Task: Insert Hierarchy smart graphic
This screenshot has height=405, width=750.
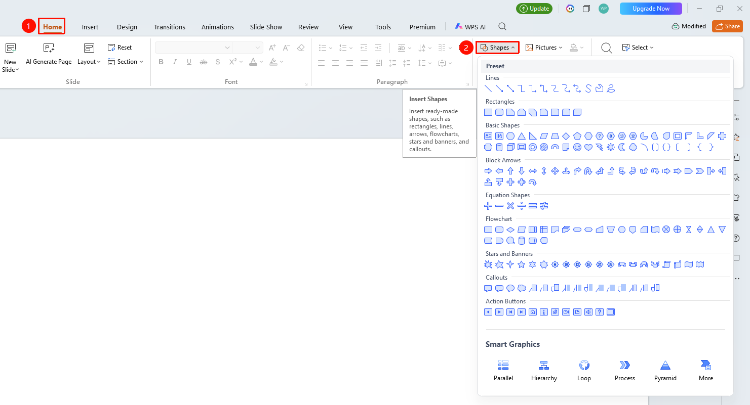Action: click(x=544, y=371)
